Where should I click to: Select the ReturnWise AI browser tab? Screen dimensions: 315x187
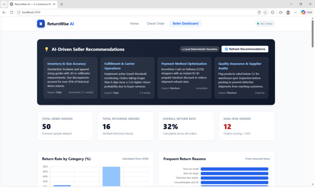coord(33,4)
